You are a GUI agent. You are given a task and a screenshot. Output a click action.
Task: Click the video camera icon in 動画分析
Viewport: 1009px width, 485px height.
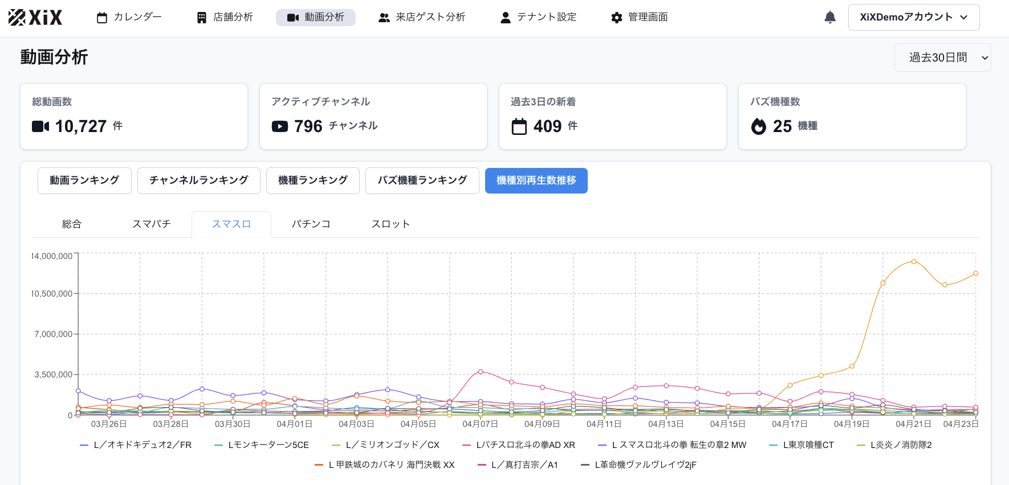[x=293, y=18]
